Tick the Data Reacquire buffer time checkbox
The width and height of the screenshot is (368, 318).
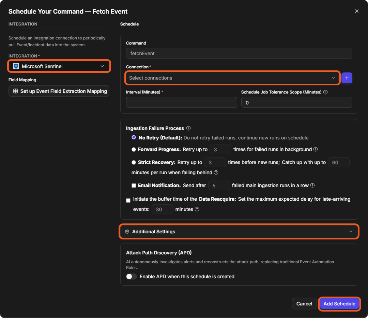[128, 200]
